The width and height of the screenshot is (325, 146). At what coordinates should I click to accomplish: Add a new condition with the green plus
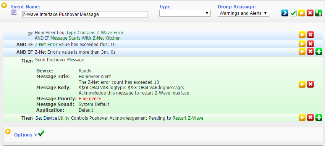coord(319,52)
